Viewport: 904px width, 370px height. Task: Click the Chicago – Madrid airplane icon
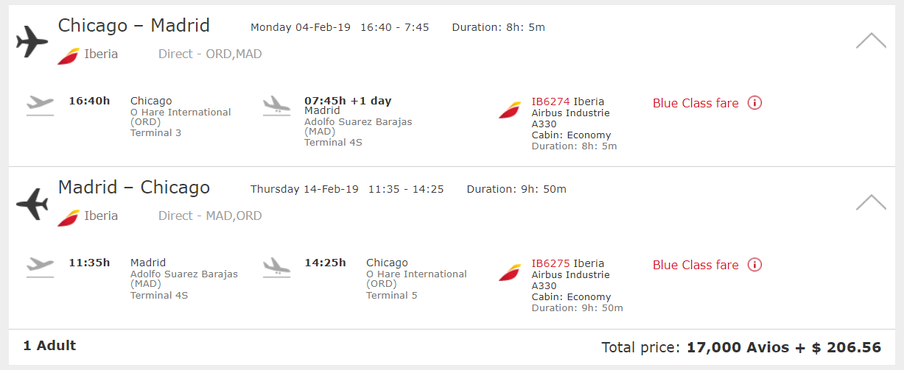point(32,42)
